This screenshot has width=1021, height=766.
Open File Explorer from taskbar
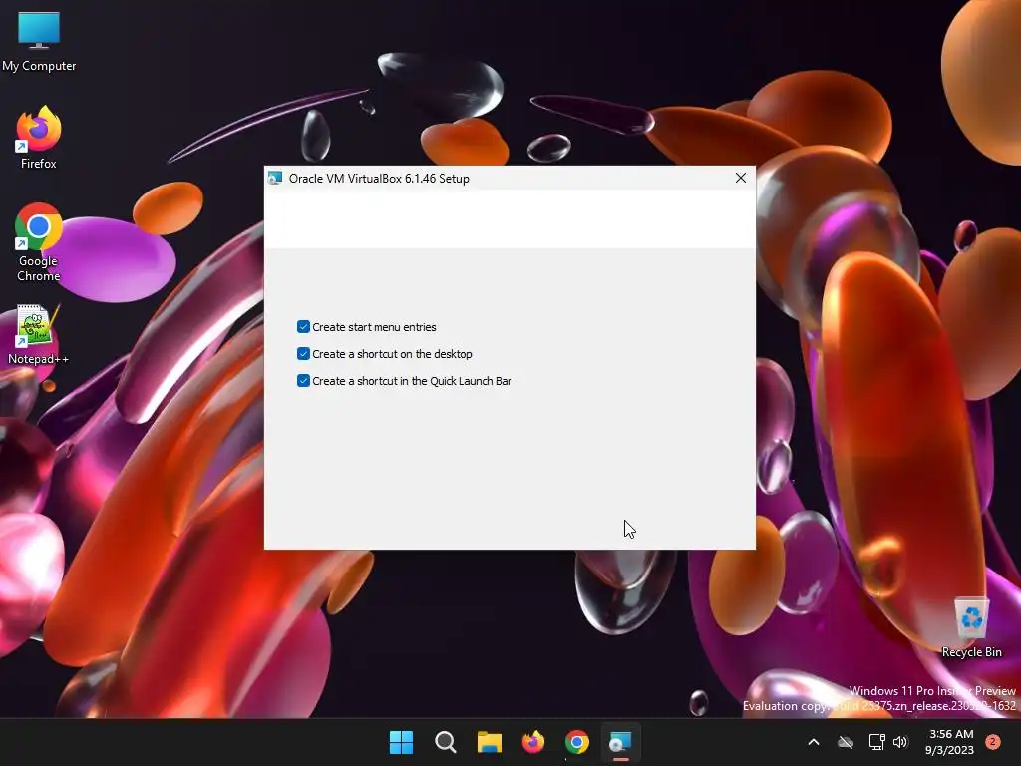[x=489, y=742]
